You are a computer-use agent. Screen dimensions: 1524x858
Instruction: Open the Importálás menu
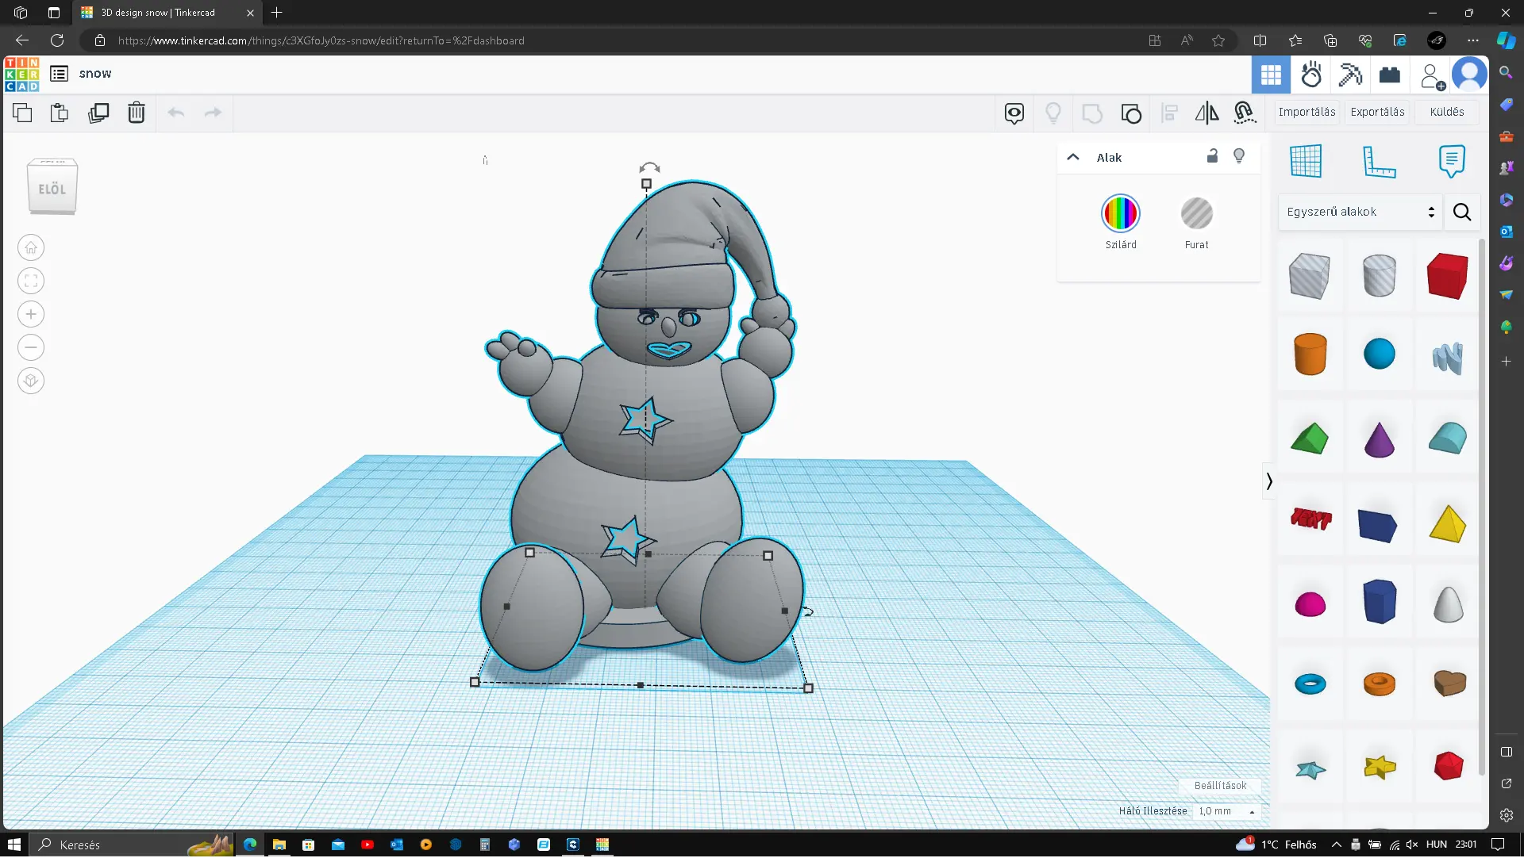click(x=1307, y=113)
